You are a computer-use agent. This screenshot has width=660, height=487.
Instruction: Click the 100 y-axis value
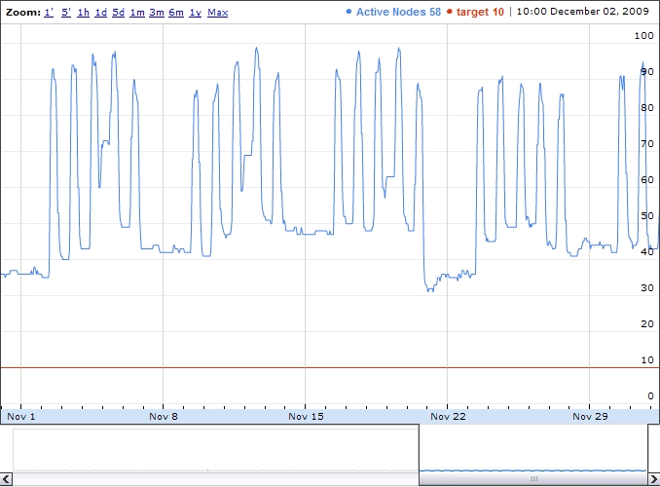pyautogui.click(x=643, y=36)
